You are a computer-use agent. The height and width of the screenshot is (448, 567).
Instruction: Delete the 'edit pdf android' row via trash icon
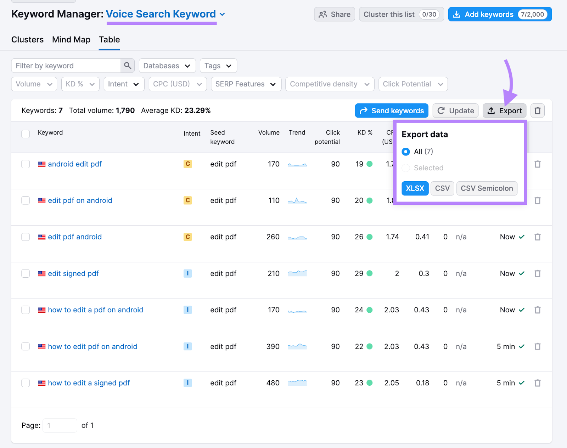click(x=538, y=237)
